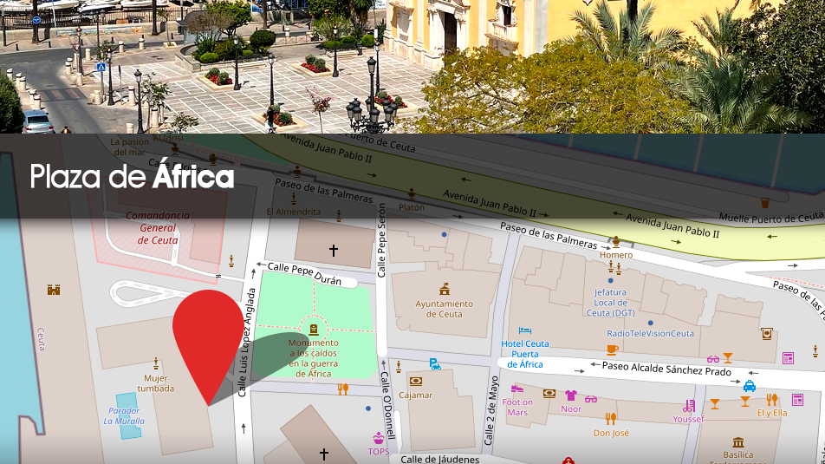
Task: Click the Jefatura Local de Ceuta label
Action: coord(610,303)
